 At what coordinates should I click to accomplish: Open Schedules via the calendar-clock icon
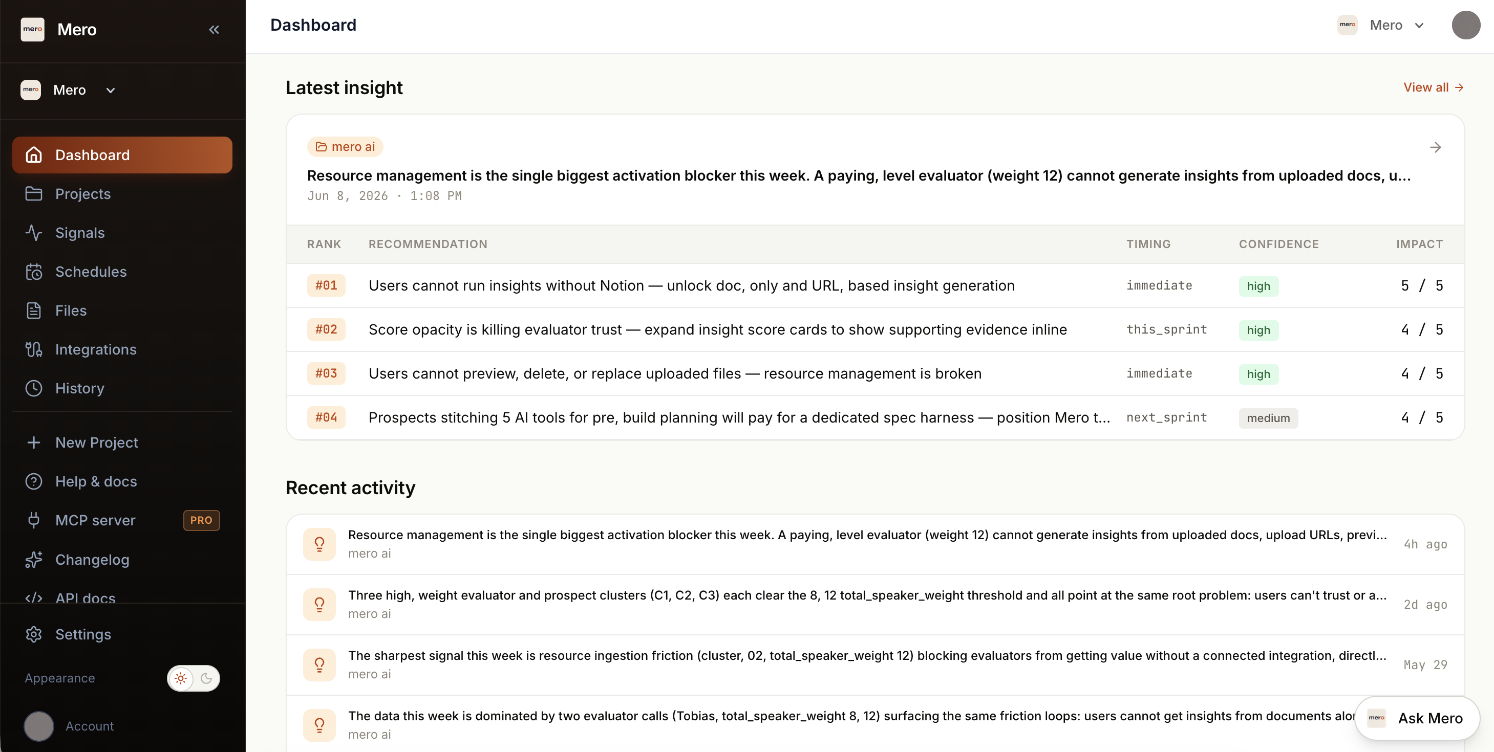(x=34, y=272)
